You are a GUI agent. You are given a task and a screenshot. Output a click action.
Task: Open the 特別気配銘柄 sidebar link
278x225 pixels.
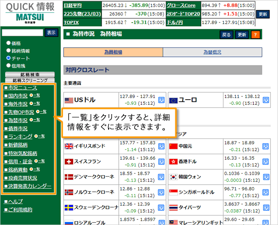coord(21,153)
